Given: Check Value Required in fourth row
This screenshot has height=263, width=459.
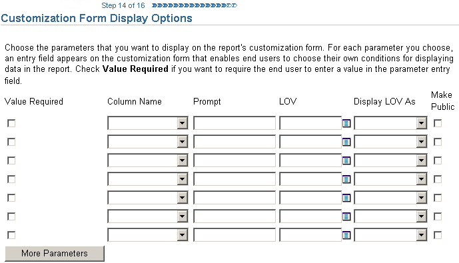Looking at the screenshot, I should (11, 179).
